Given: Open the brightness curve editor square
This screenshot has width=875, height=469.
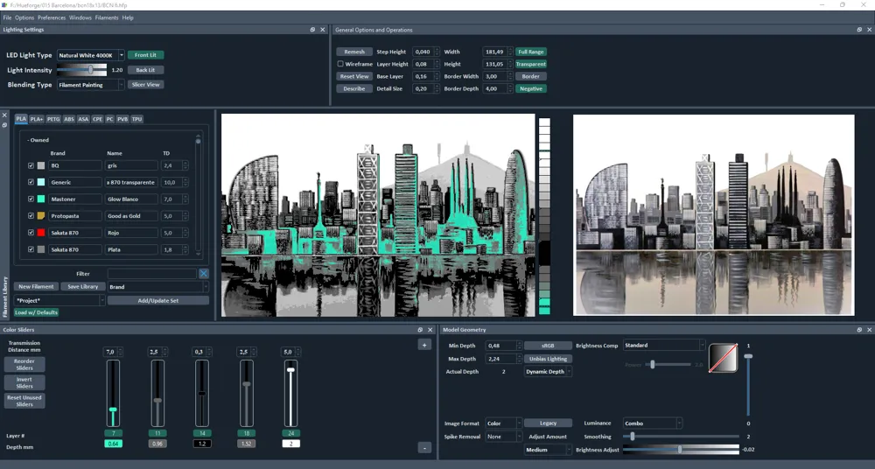Looking at the screenshot, I should pyautogui.click(x=724, y=358).
